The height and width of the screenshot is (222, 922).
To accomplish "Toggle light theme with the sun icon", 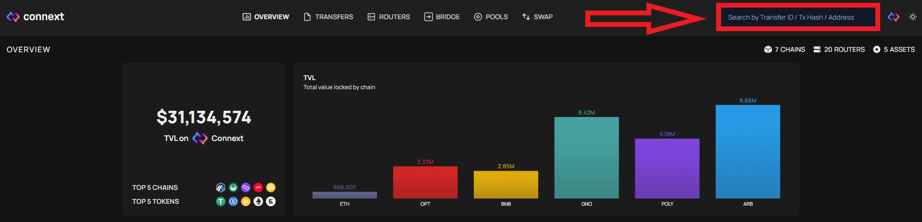I will coord(913,17).
